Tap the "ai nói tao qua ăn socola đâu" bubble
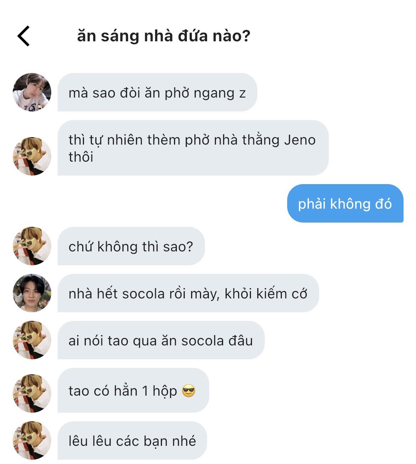The image size is (416, 464). pos(160,340)
